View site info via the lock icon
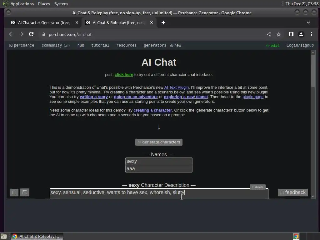The width and height of the screenshot is (320, 240). pos(43,34)
